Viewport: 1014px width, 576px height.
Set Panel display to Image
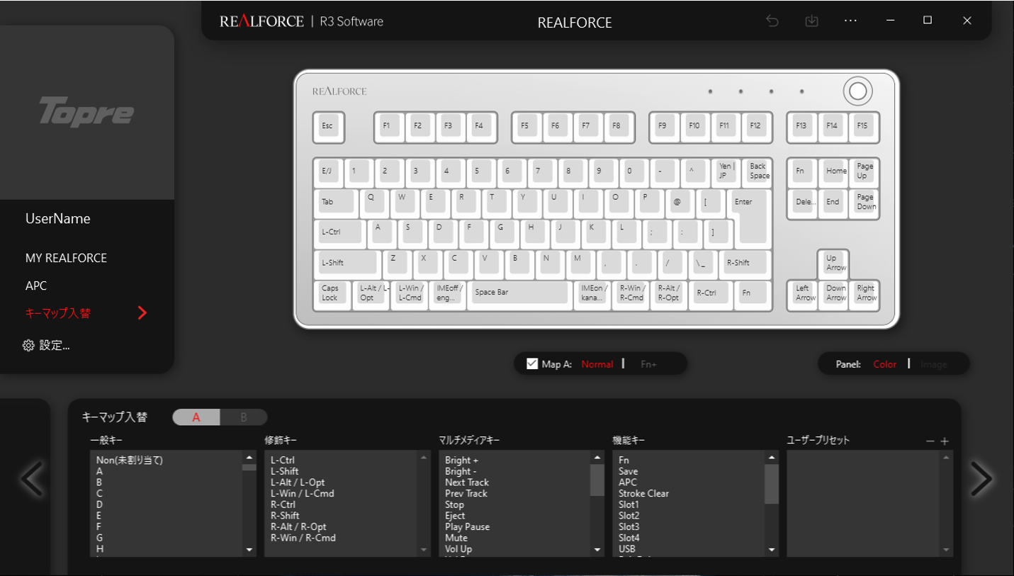pos(934,364)
